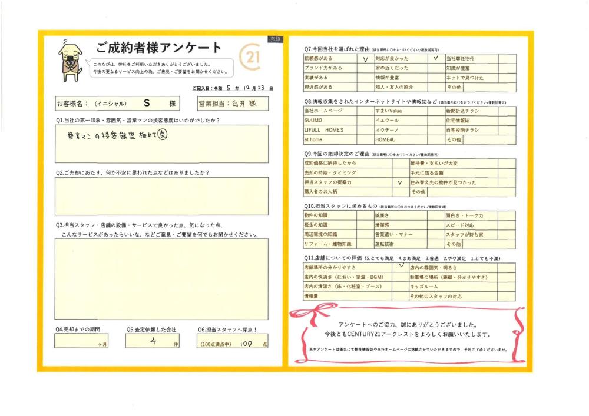Screen dimensions: 589x416
Task: Click the Q6 staff score field
Action: [x=233, y=341]
